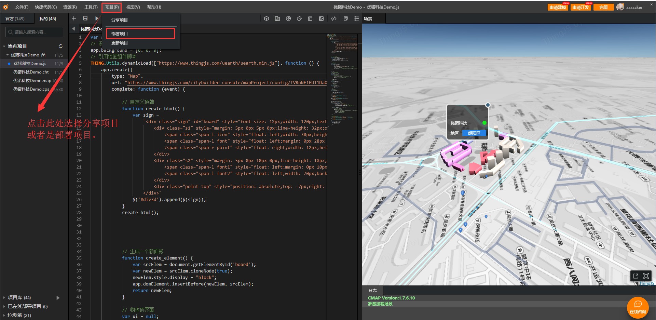Open 在线咨询 chat bubble
This screenshot has width=656, height=320.
638,307
